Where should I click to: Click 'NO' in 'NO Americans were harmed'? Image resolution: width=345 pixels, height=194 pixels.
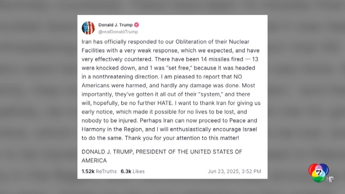(x=238, y=77)
